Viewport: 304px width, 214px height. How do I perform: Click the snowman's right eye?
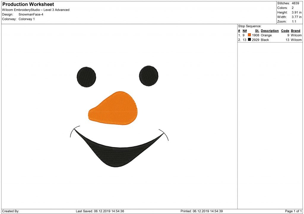pyautogui.click(x=148, y=76)
